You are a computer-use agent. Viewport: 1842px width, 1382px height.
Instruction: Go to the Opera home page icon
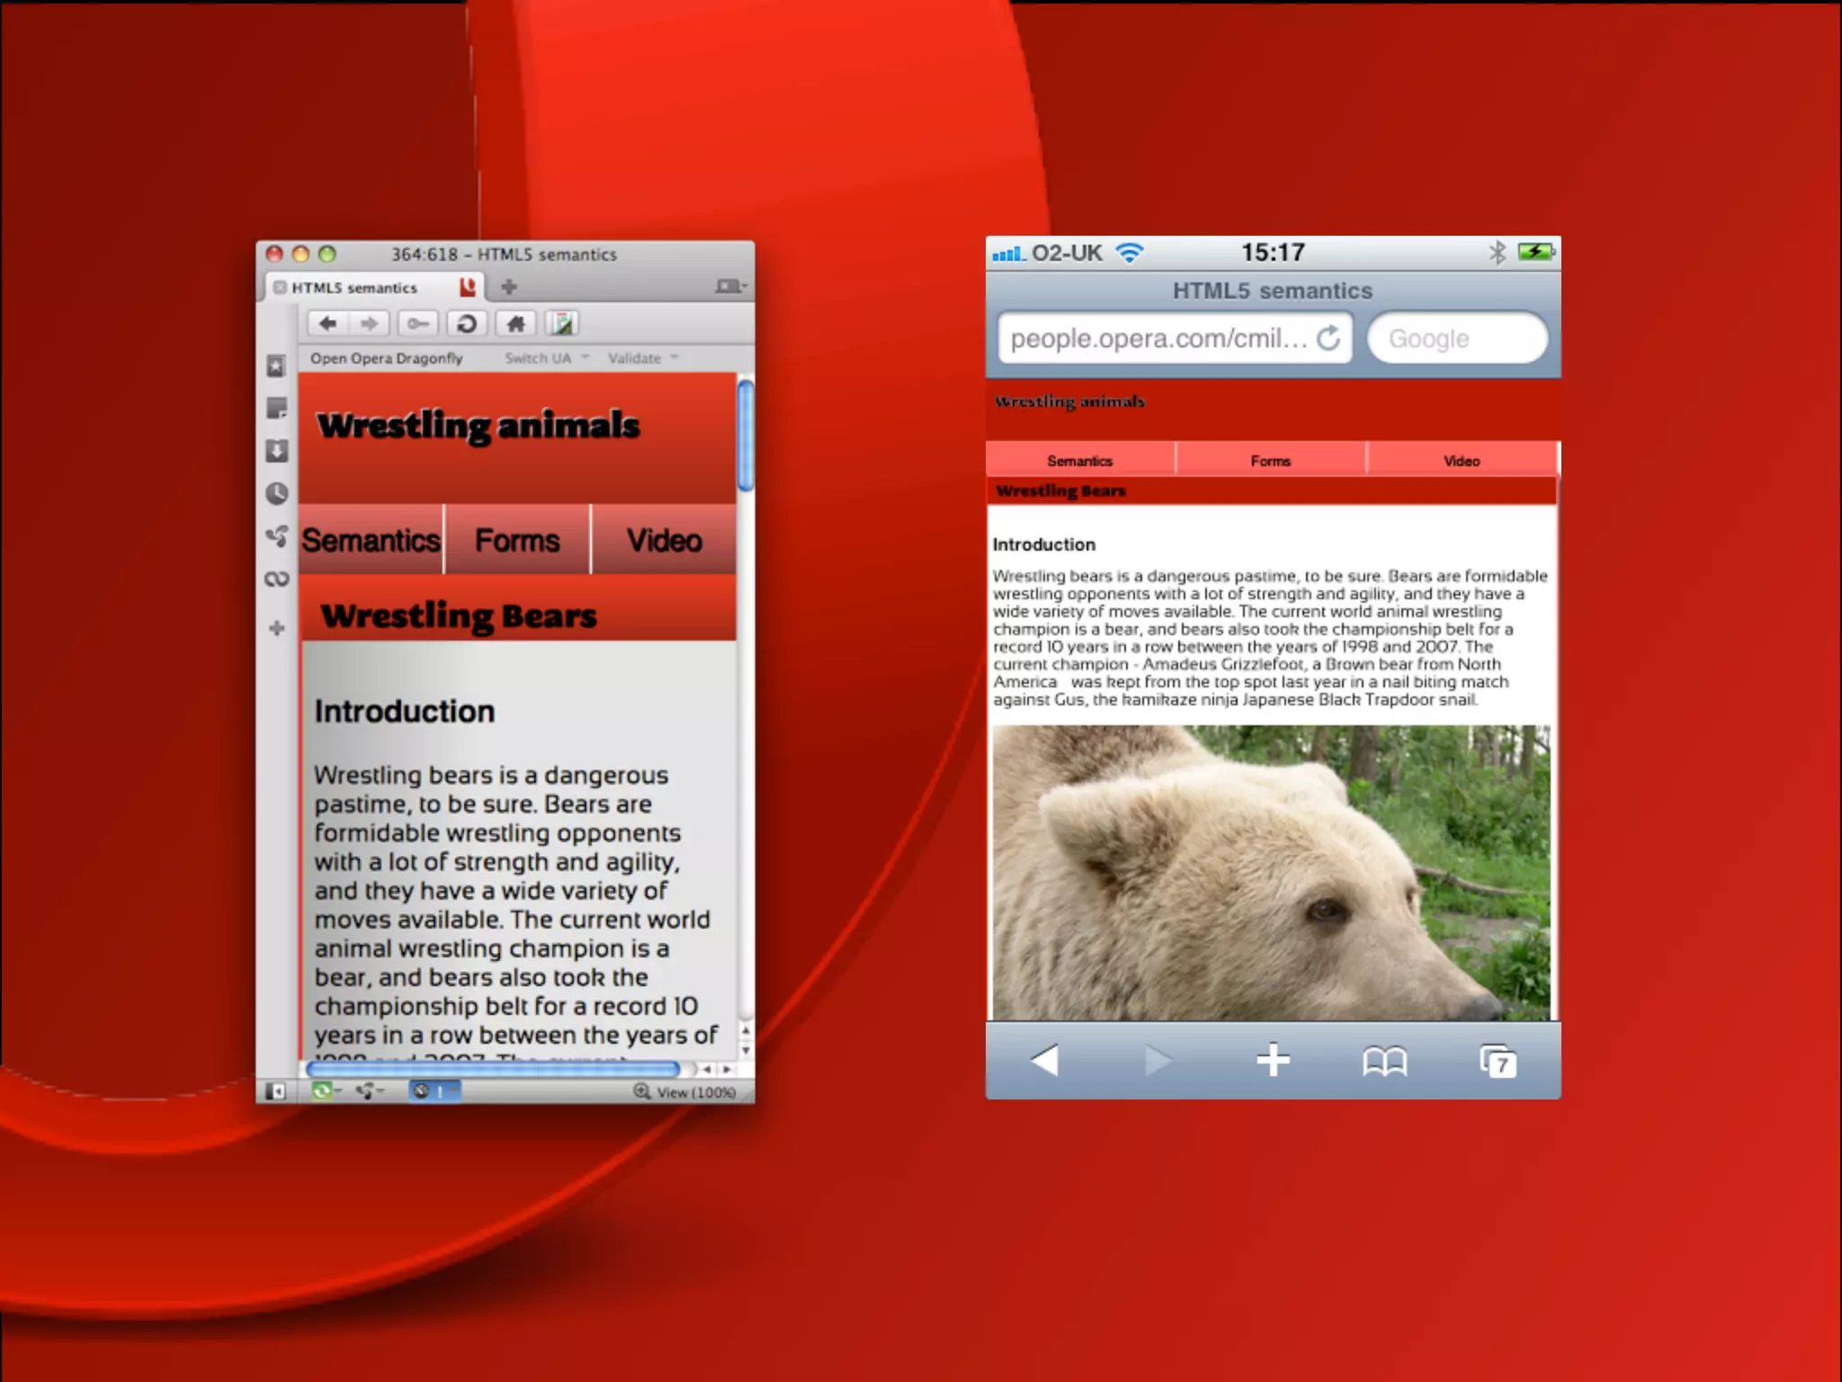pos(515,324)
